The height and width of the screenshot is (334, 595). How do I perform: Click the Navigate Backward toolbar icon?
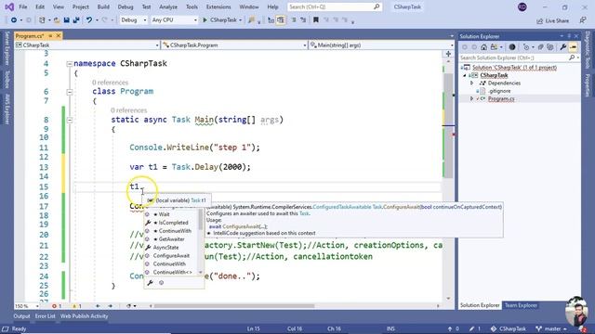pos(14,20)
